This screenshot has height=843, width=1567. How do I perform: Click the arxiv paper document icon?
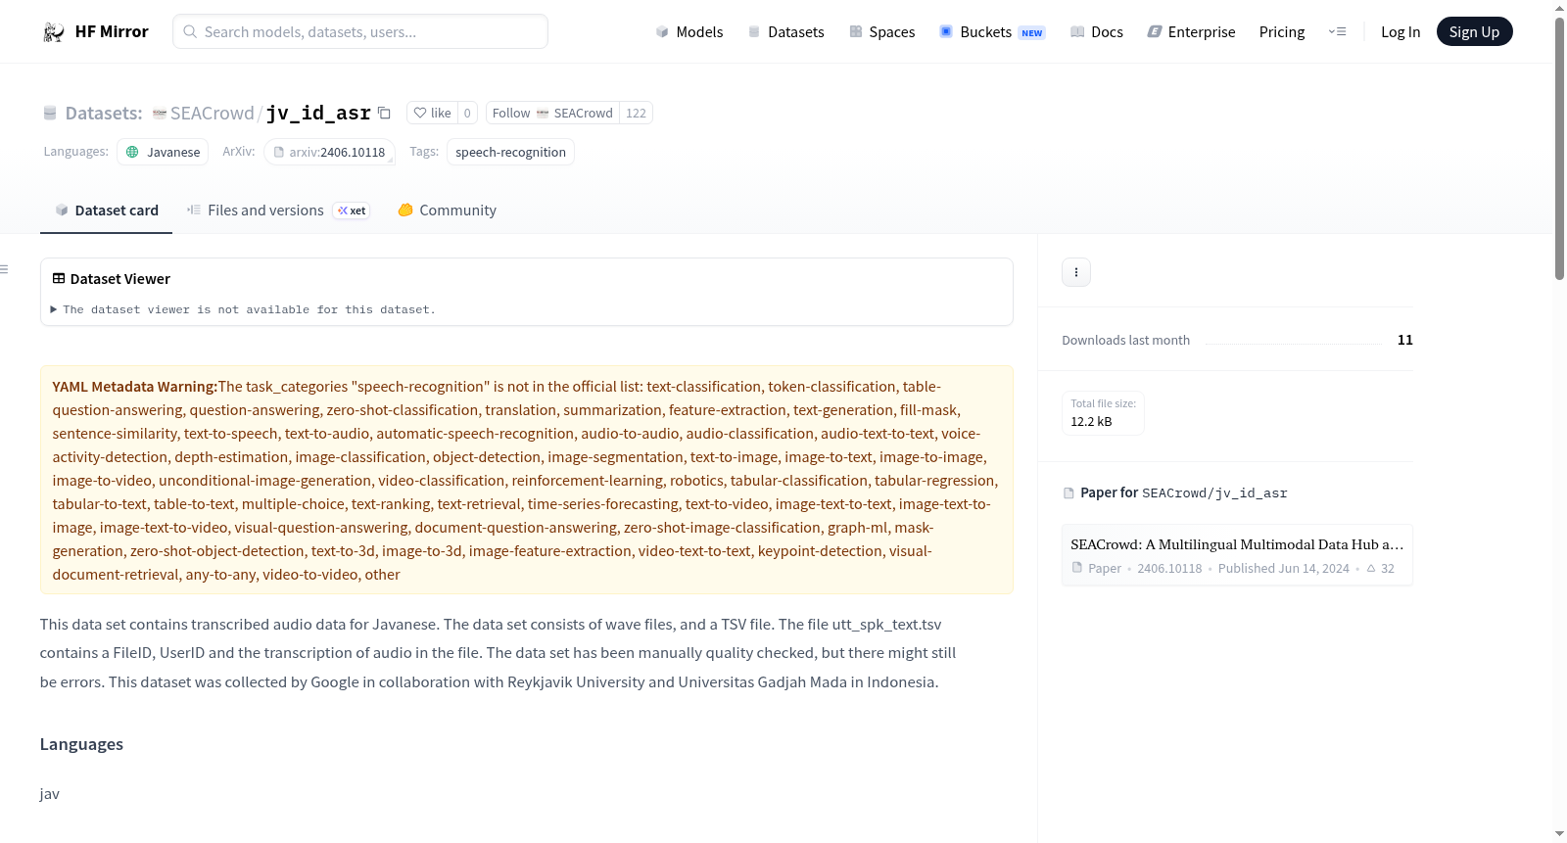click(x=279, y=153)
